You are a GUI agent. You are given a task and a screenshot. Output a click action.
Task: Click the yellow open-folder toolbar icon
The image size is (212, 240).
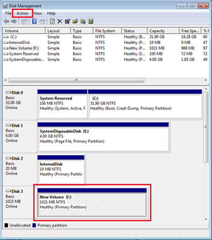(75, 21)
